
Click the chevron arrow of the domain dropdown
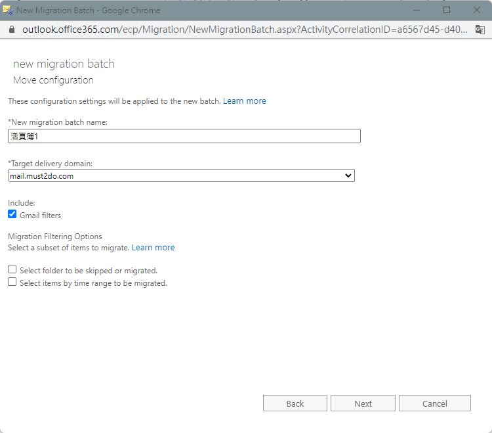[348, 175]
